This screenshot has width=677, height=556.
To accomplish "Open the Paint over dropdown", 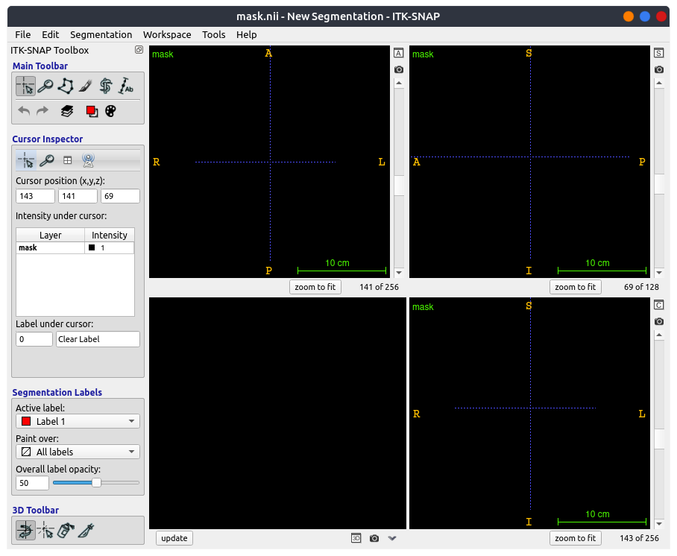I will (78, 452).
